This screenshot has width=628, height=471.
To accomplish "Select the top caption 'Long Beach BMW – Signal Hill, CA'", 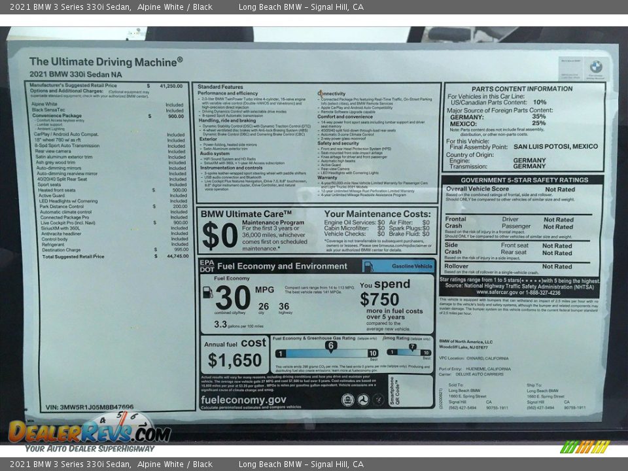I will click(301, 7).
